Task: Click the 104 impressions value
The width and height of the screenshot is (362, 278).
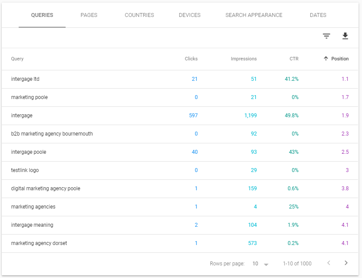Action: point(252,225)
